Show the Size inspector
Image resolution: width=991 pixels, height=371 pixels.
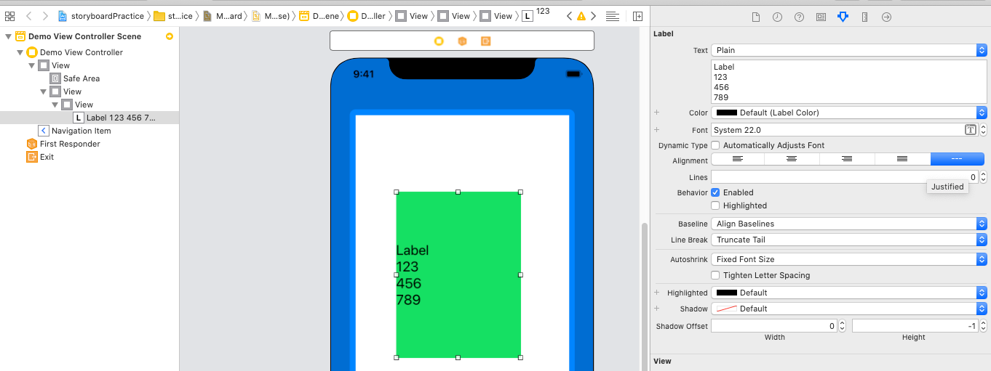point(864,17)
